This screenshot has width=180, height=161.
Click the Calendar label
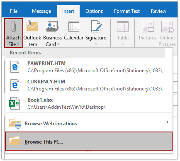coord(74,38)
